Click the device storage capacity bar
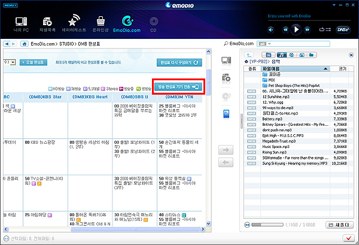Viewport: 359px width, 245px height. coord(267,225)
